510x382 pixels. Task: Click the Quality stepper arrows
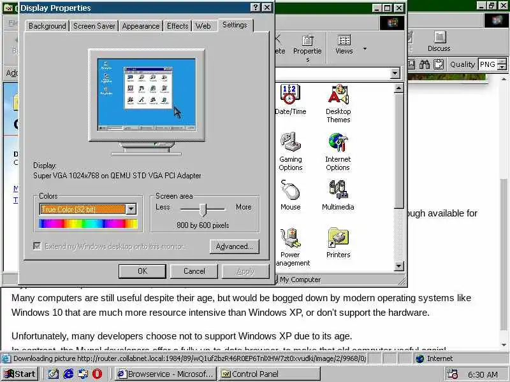[502, 64]
